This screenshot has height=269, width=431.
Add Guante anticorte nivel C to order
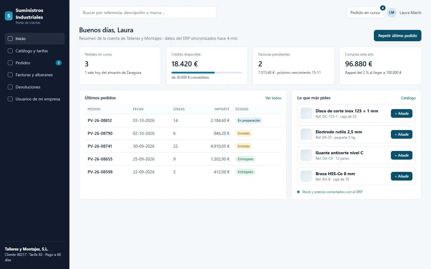coord(402,155)
